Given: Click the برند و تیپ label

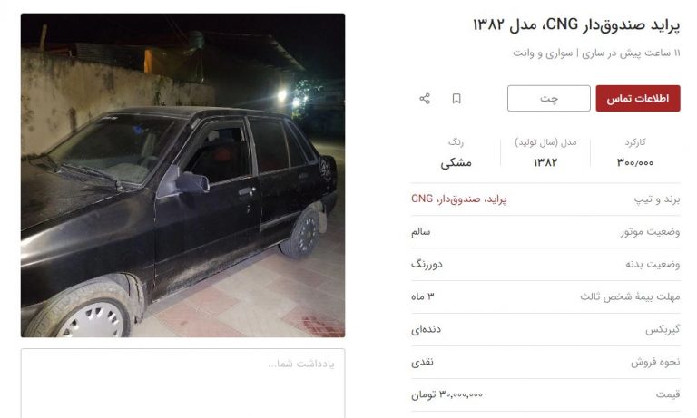Looking at the screenshot, I should (657, 199).
